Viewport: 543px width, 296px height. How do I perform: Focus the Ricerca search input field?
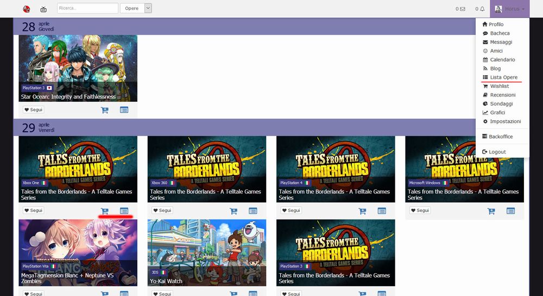87,8
